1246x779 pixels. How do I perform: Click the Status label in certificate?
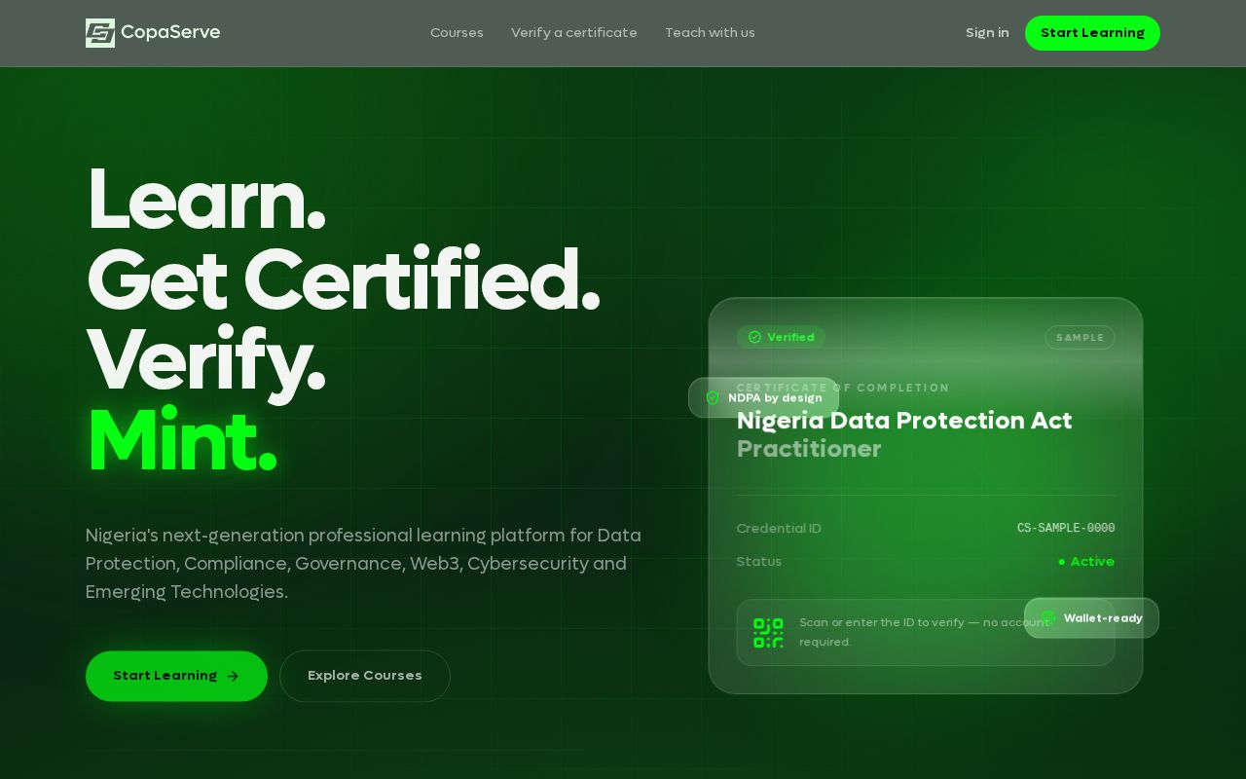759,561
